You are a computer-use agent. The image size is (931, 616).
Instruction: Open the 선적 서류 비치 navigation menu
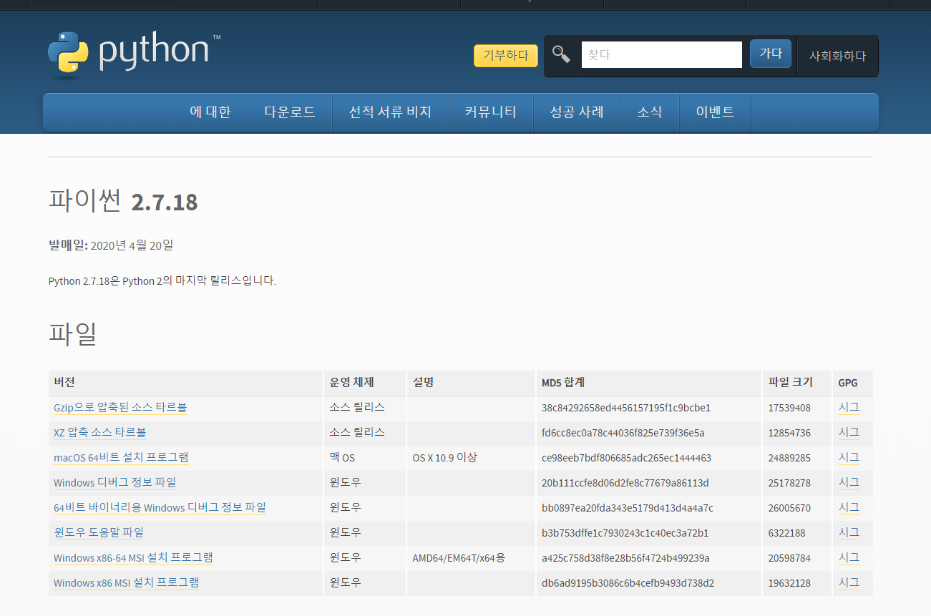point(390,112)
